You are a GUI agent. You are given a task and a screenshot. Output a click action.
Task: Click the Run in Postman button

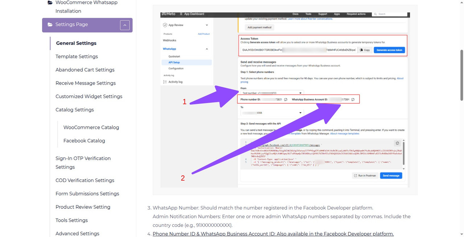pyautogui.click(x=365, y=176)
